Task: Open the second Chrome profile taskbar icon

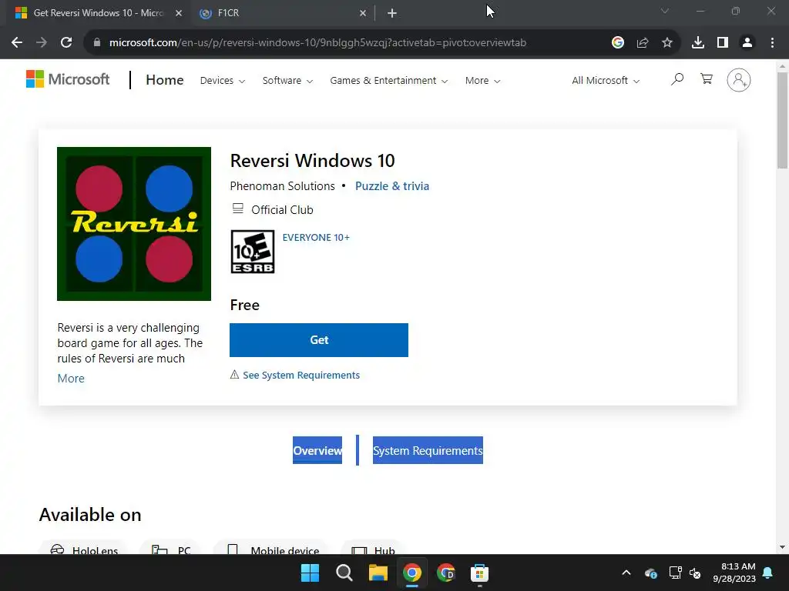Action: point(446,573)
